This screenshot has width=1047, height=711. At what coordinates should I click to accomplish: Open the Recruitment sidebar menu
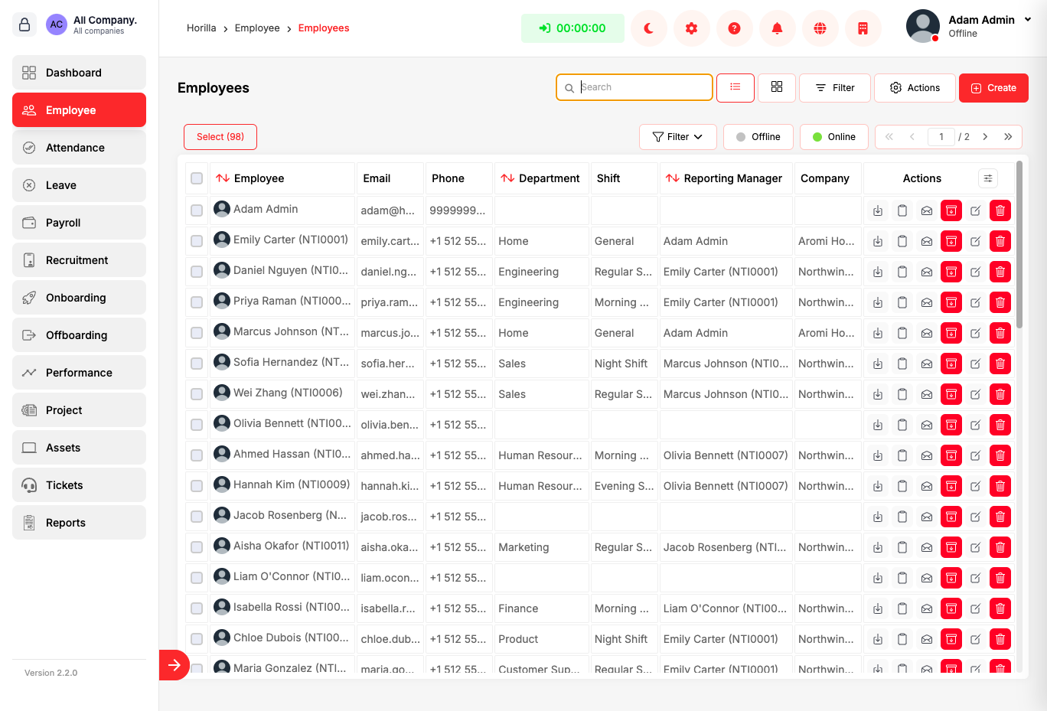(80, 260)
